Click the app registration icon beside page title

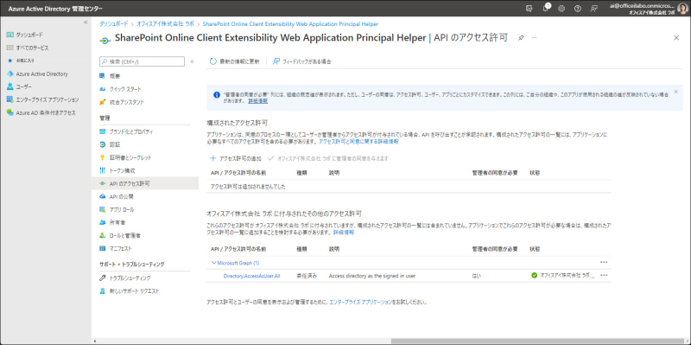[x=105, y=40]
